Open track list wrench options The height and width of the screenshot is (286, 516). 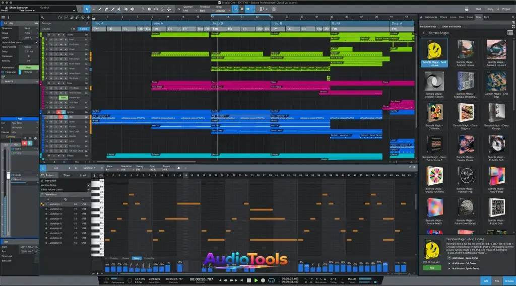(x=42, y=17)
